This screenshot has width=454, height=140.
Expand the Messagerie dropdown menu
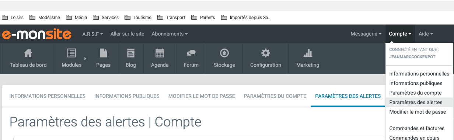pyautogui.click(x=366, y=34)
